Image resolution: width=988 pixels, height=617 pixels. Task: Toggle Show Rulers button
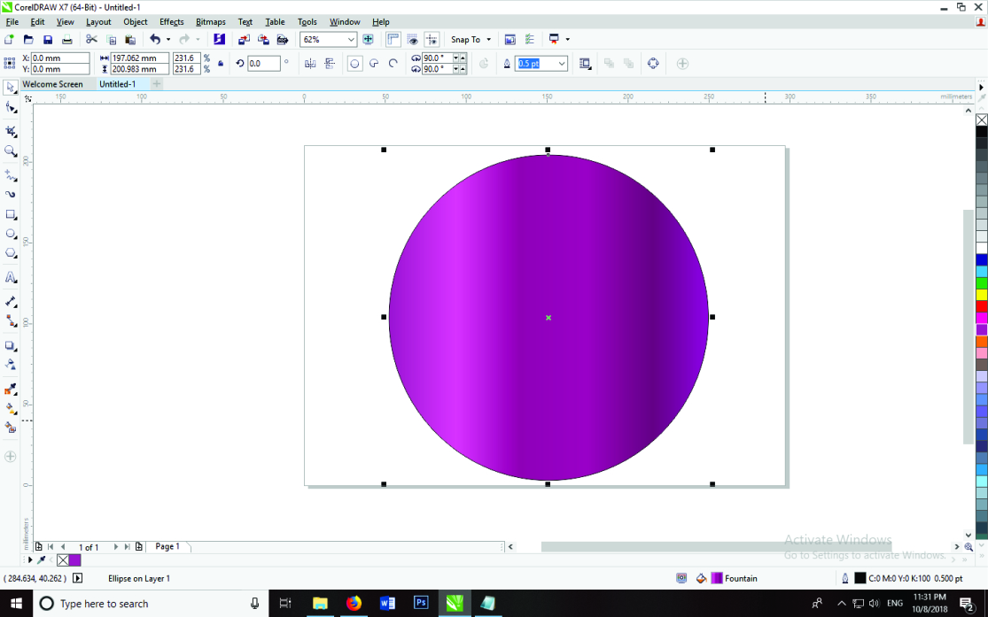[393, 40]
